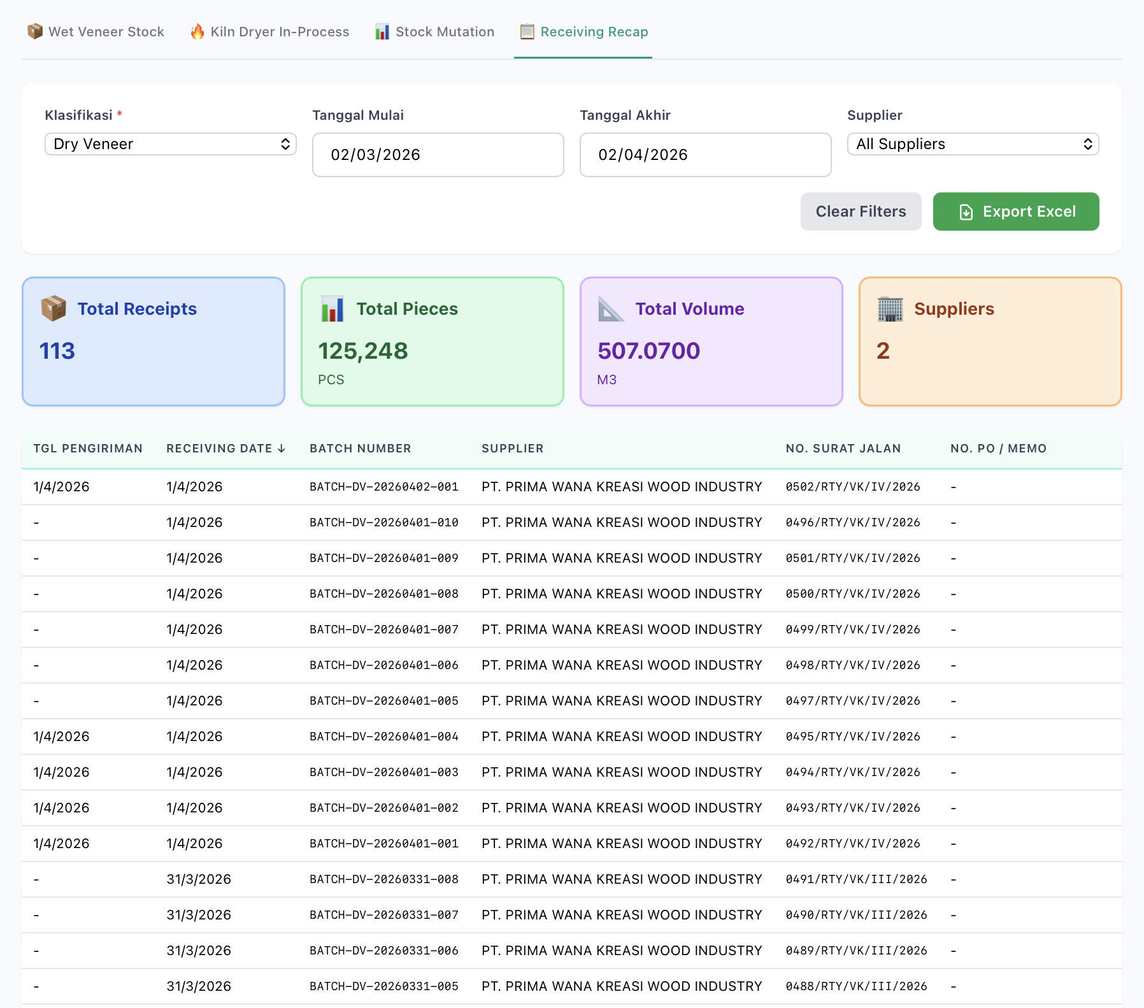
Task: Click the Export Excel button
Action: (x=1015, y=212)
